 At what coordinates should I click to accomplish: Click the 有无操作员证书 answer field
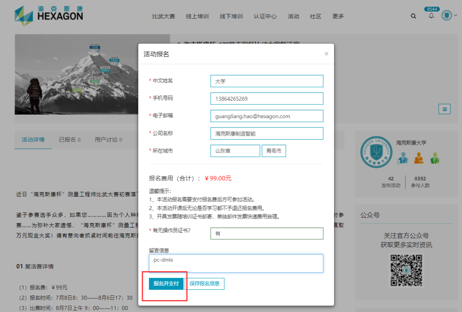pos(267,233)
